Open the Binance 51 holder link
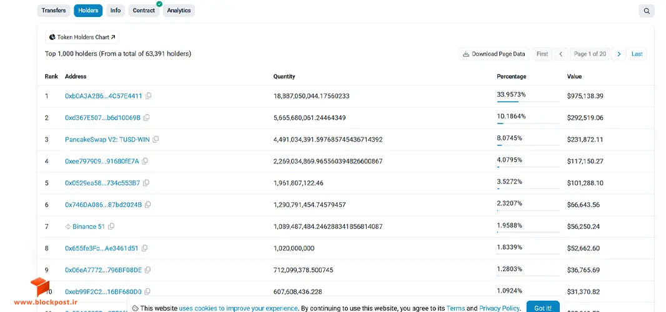This screenshot has height=312, width=666. (88, 227)
